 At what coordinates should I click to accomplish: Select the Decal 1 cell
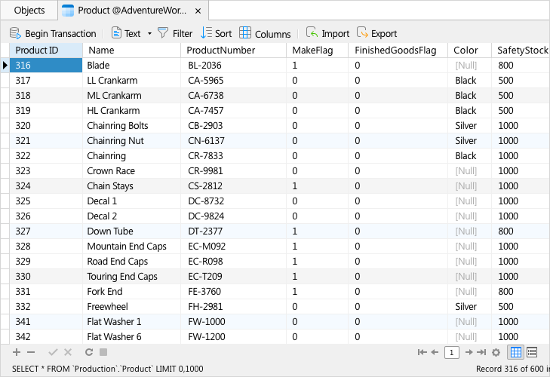[x=131, y=201]
